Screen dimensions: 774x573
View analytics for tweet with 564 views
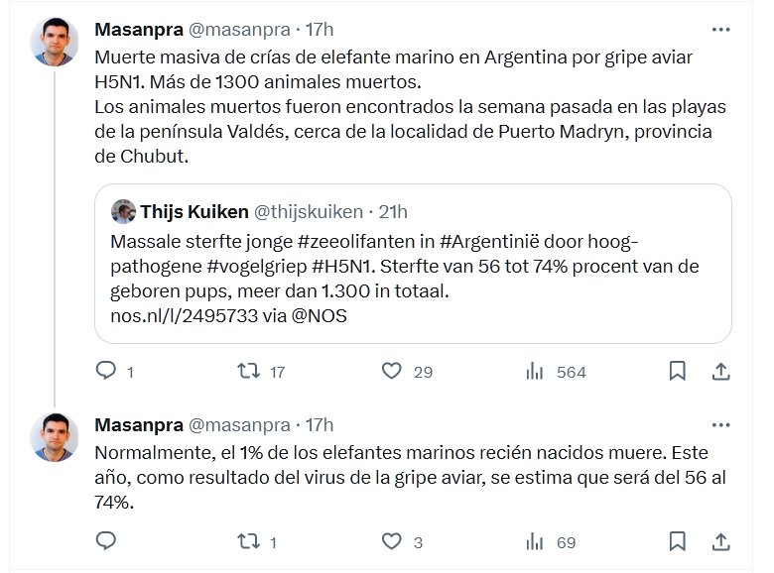(x=535, y=372)
